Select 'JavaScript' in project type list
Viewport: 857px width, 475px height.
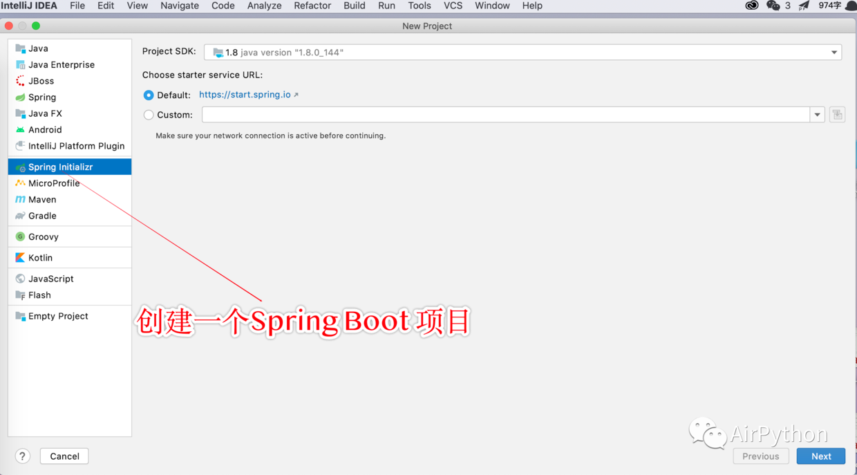point(70,279)
